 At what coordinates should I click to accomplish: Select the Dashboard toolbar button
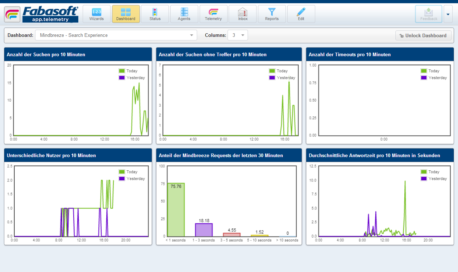[x=126, y=14]
